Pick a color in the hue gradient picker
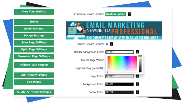 coord(122,64)
